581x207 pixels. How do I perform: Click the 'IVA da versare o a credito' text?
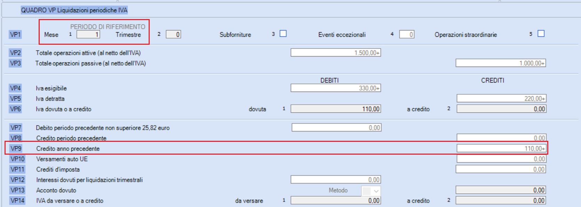point(70,201)
